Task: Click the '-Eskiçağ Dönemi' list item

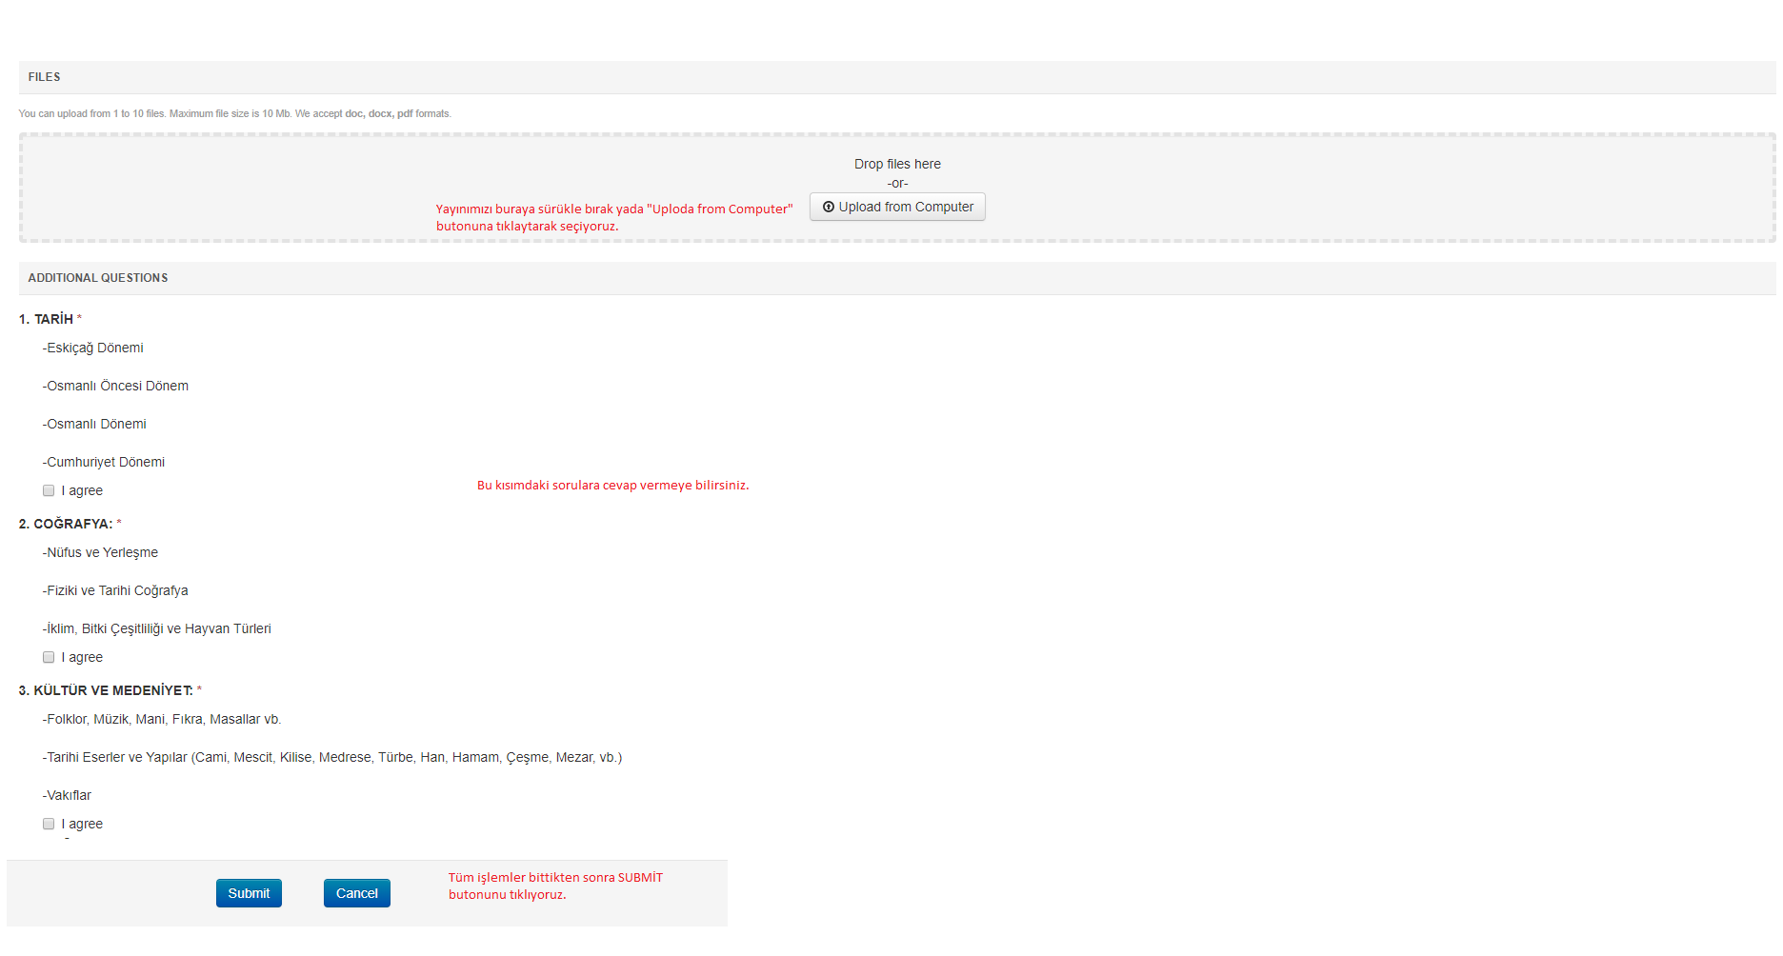Action: 92,348
